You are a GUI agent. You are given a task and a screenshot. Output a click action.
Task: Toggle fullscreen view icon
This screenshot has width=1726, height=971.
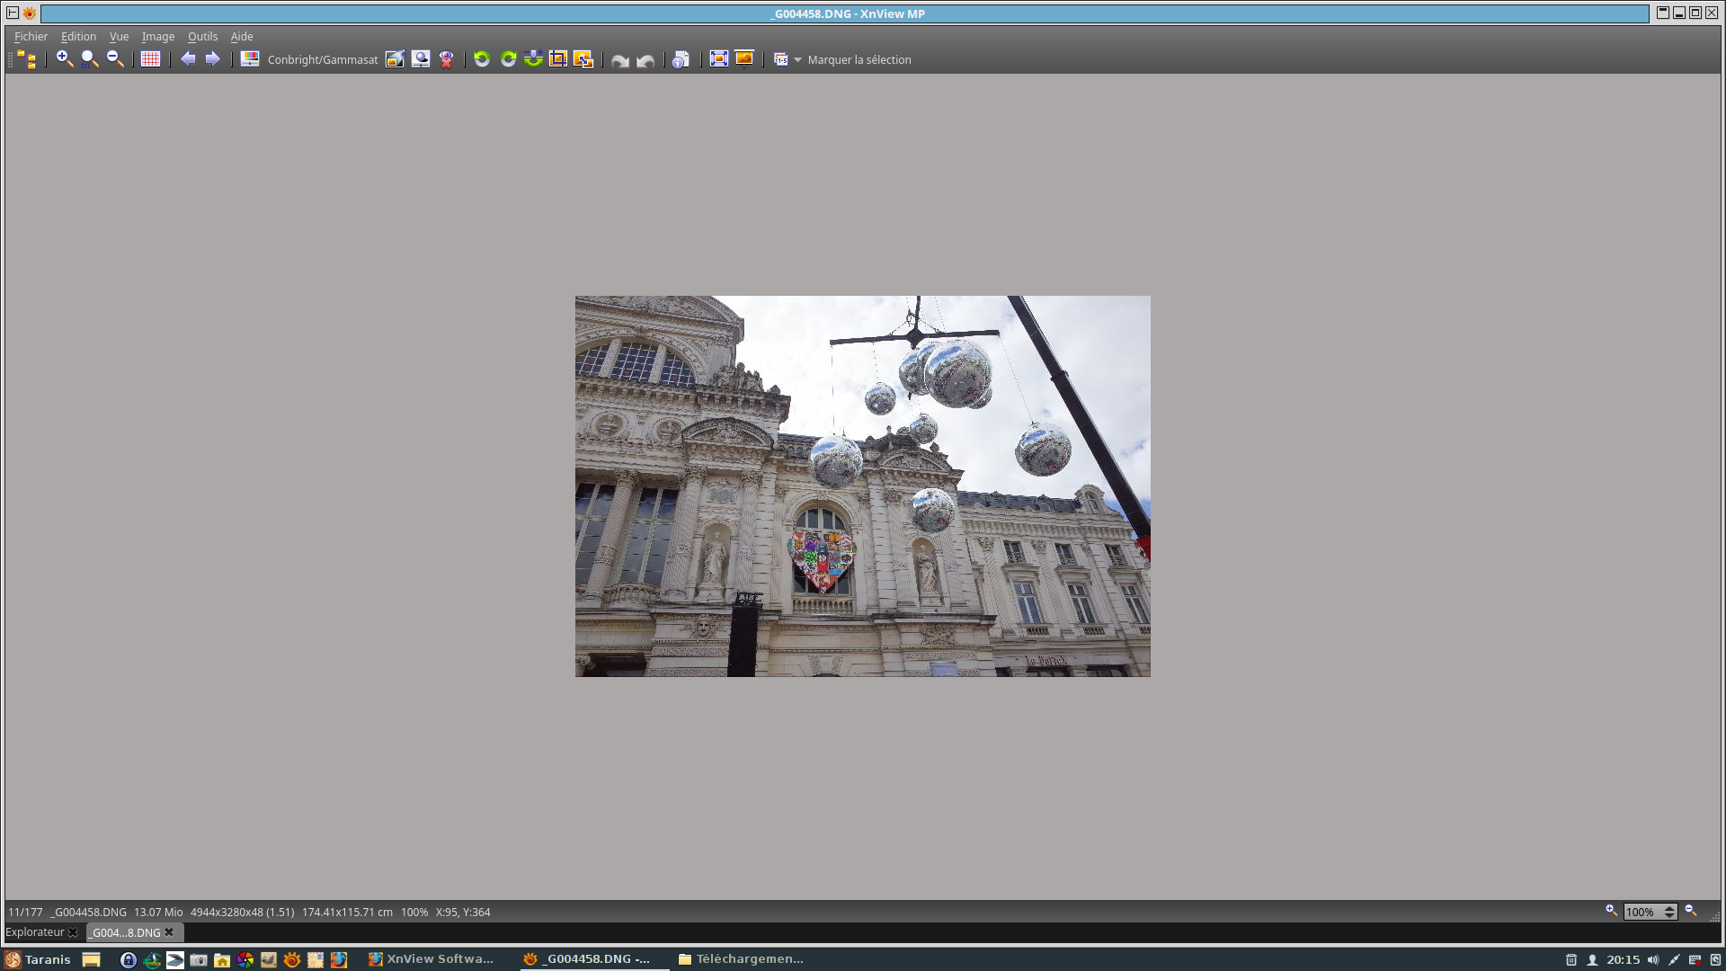(719, 59)
